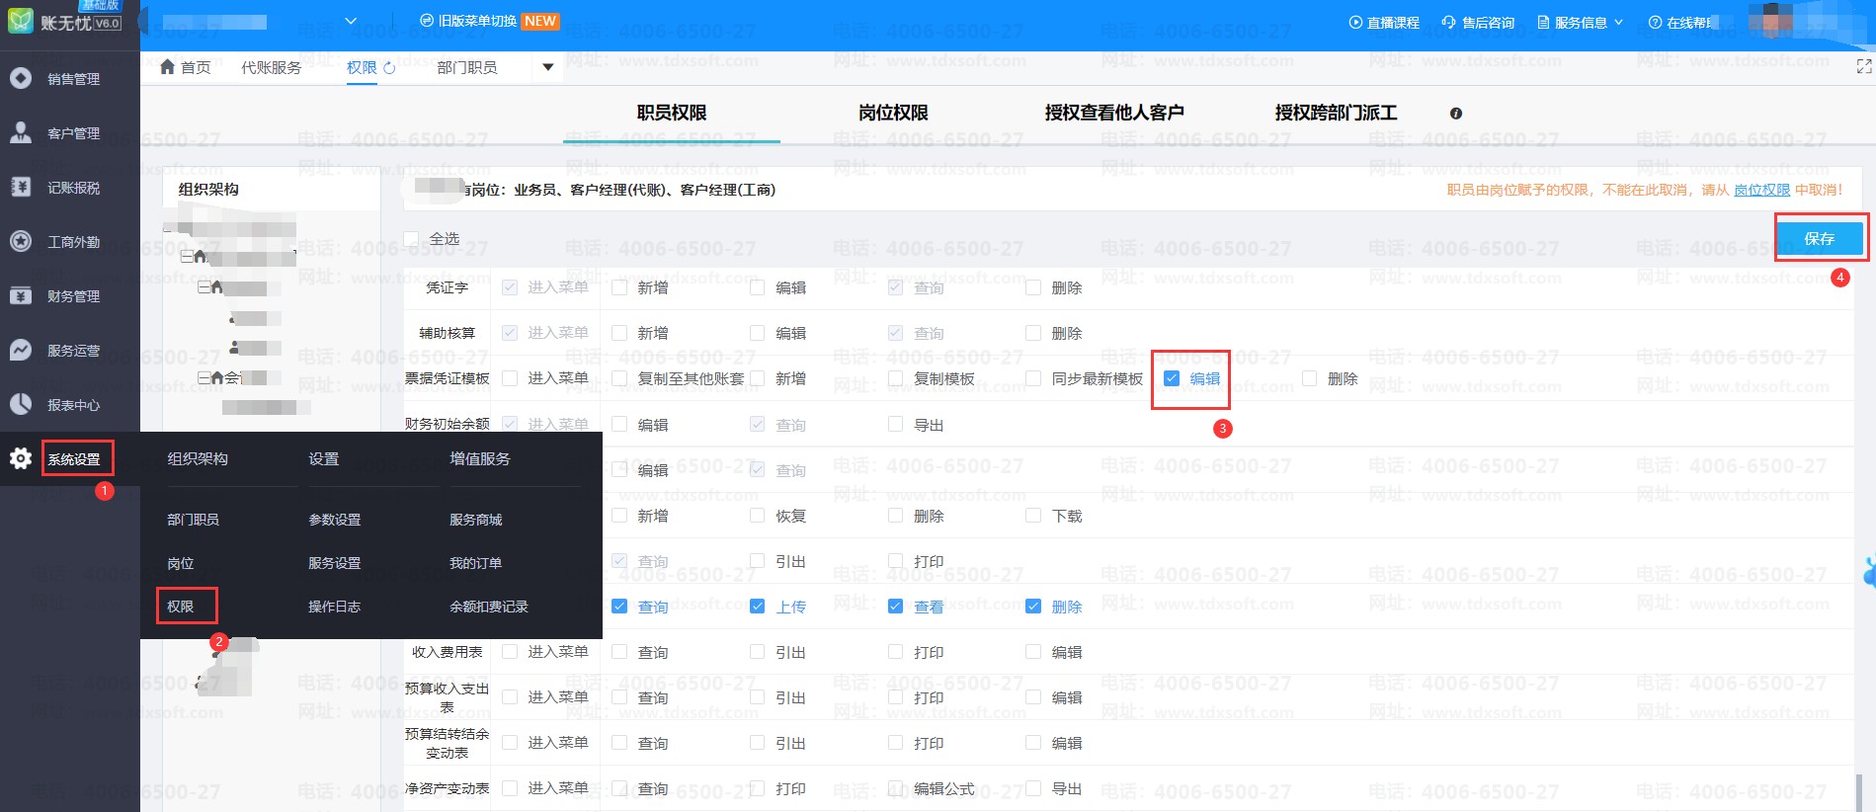Expand the 服务信息 dropdown in the header

(x=1581, y=22)
